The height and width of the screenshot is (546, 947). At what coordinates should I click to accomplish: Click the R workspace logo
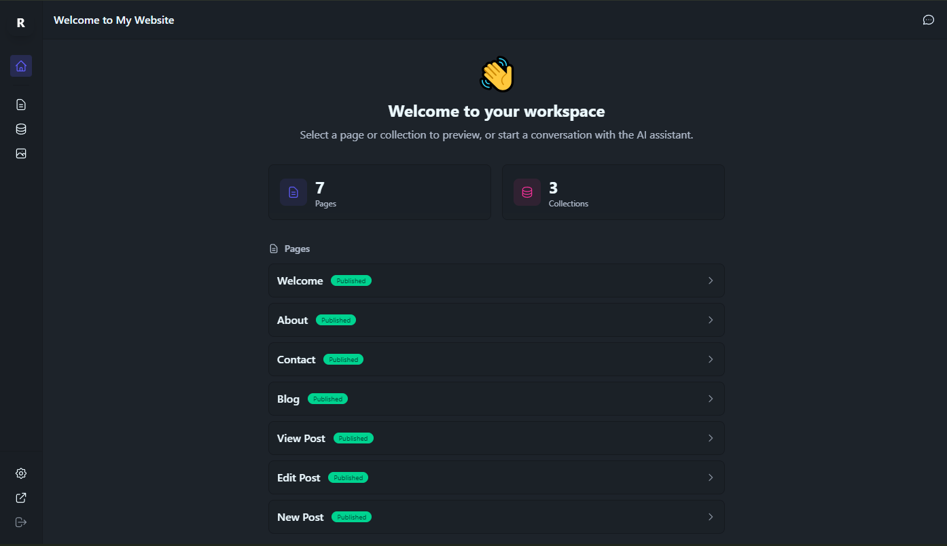(x=20, y=22)
